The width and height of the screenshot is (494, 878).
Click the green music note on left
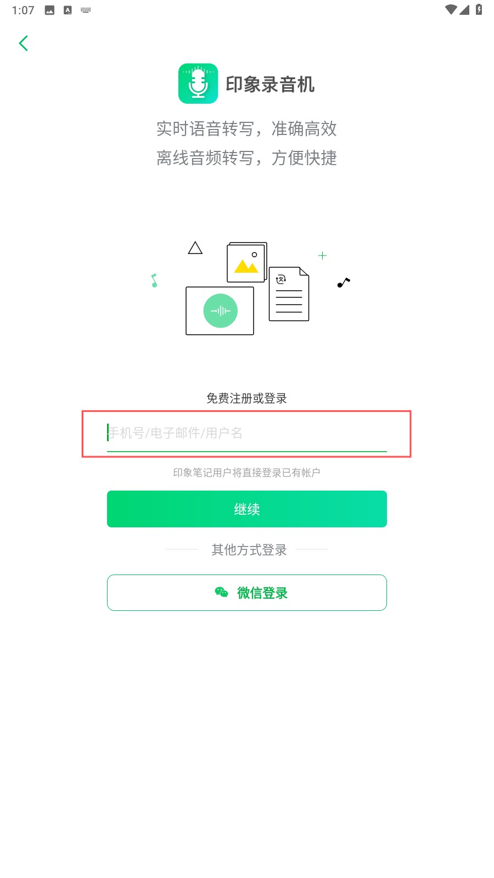tap(154, 280)
